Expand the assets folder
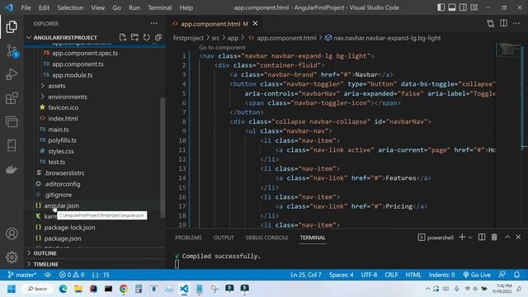Screen dimensions: 528x297 pos(57,86)
